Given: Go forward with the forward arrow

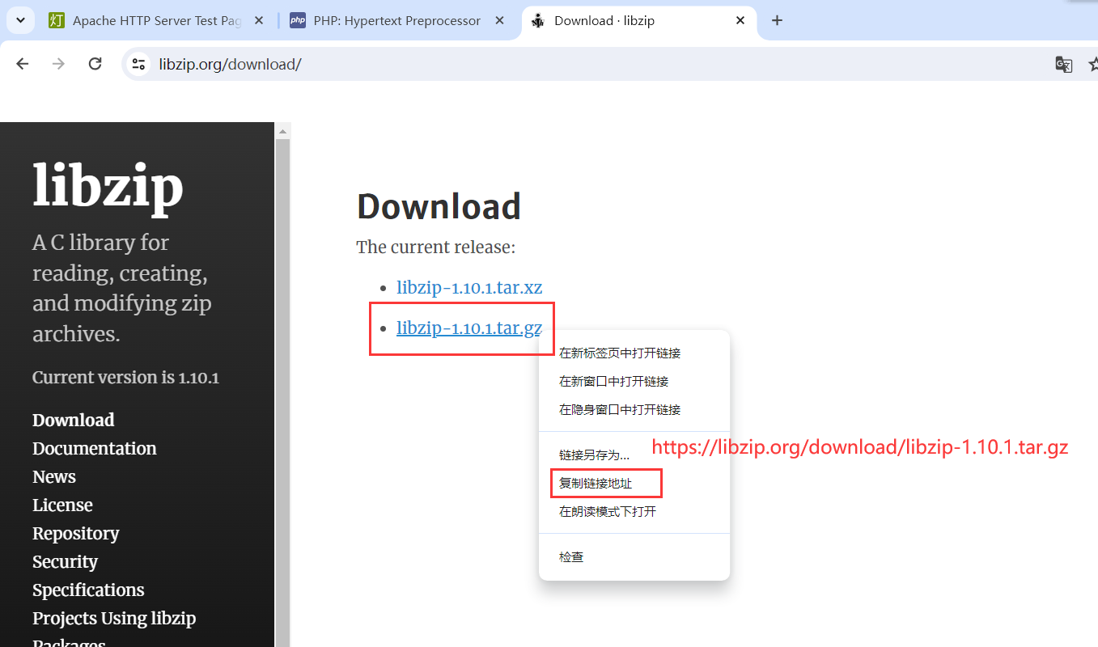Looking at the screenshot, I should point(58,64).
